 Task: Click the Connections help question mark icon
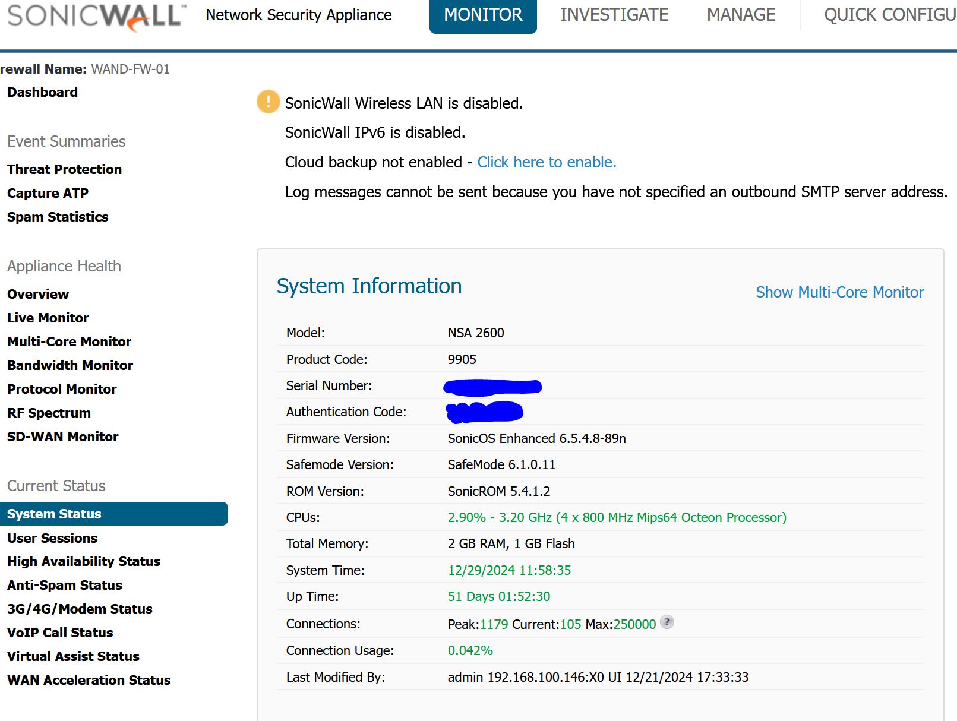point(667,622)
